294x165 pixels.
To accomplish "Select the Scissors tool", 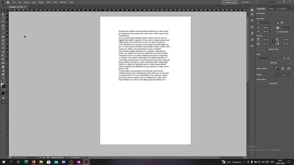I will coord(3,52).
